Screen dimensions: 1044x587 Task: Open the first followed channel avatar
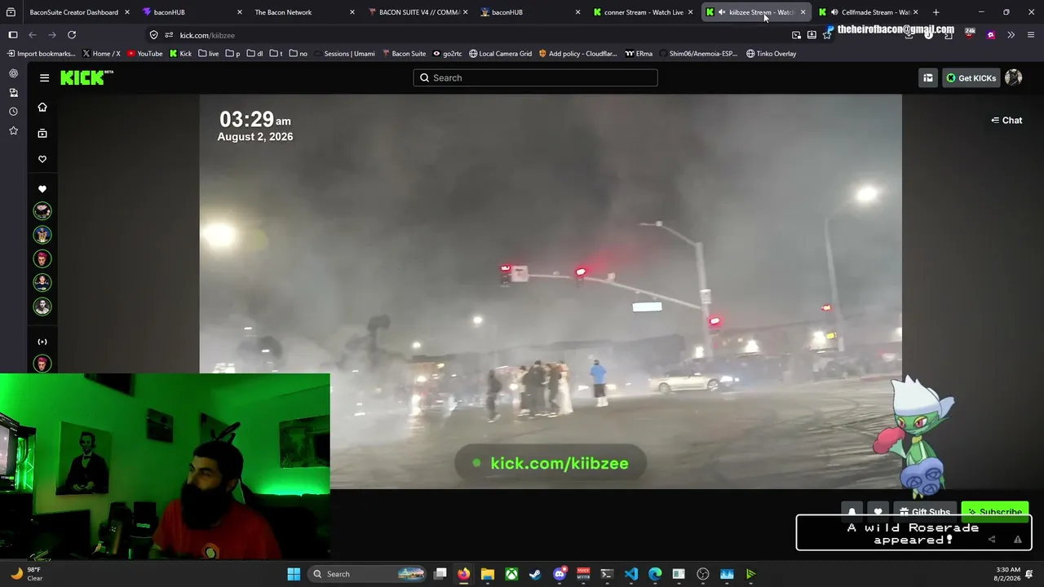[42, 211]
